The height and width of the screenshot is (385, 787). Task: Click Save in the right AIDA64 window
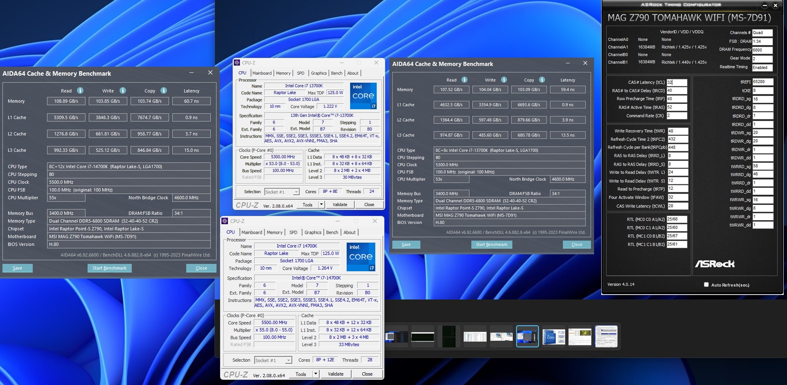pos(406,245)
